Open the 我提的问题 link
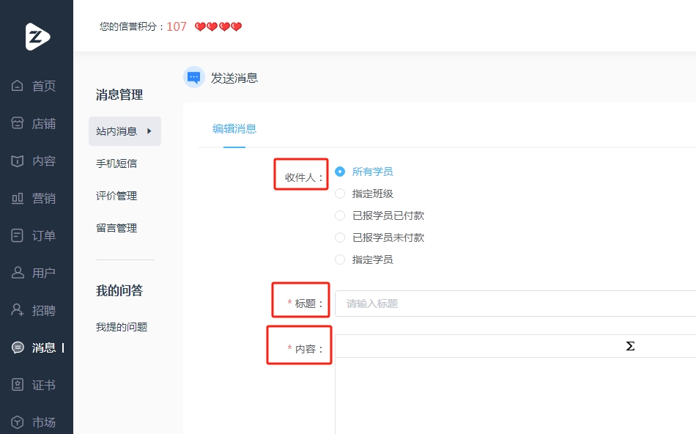The image size is (696, 434). [122, 327]
